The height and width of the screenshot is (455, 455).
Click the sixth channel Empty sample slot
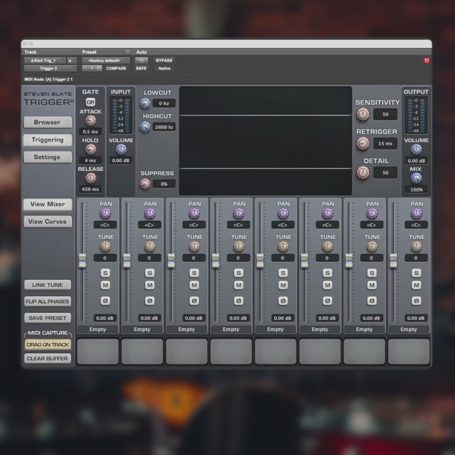[x=320, y=329]
